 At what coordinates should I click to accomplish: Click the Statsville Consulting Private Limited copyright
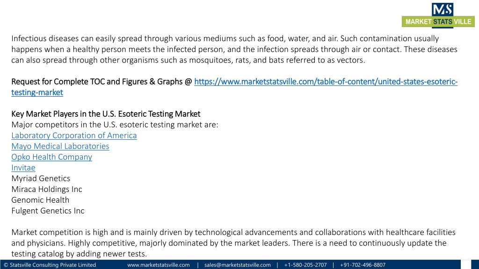[x=50, y=265]
